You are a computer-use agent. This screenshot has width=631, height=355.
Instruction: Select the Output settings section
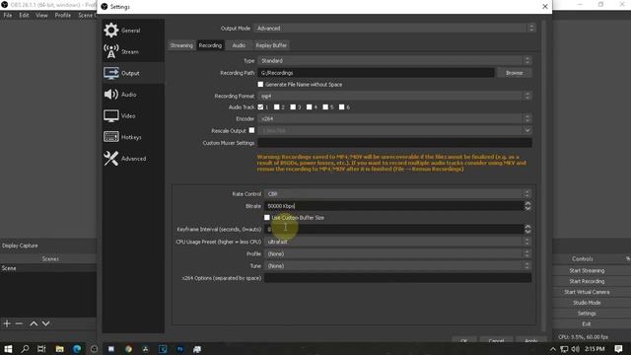(x=133, y=73)
